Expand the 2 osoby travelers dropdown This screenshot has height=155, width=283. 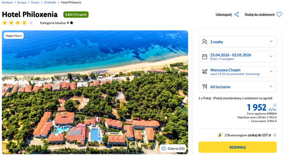click(271, 41)
